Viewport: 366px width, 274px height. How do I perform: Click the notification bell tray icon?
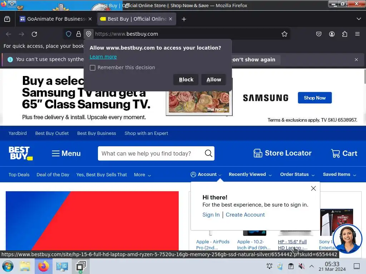click(269, 266)
